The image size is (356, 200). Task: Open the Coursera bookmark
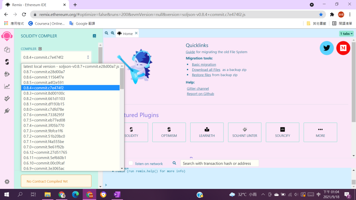tap(46, 24)
